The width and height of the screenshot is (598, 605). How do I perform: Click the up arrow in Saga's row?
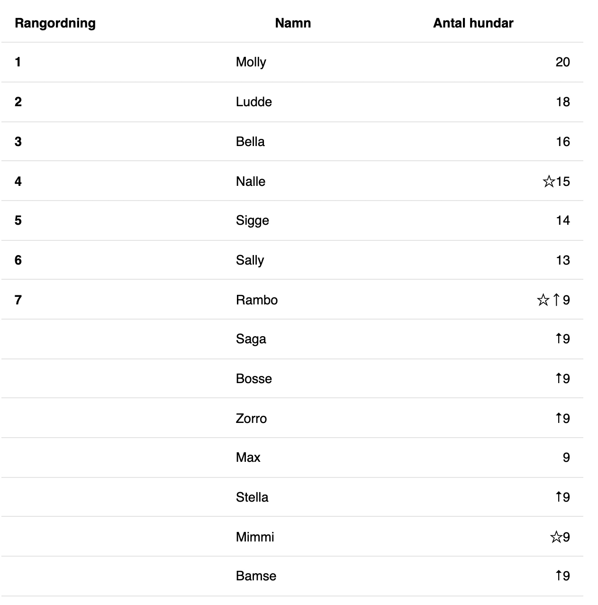[x=559, y=339]
